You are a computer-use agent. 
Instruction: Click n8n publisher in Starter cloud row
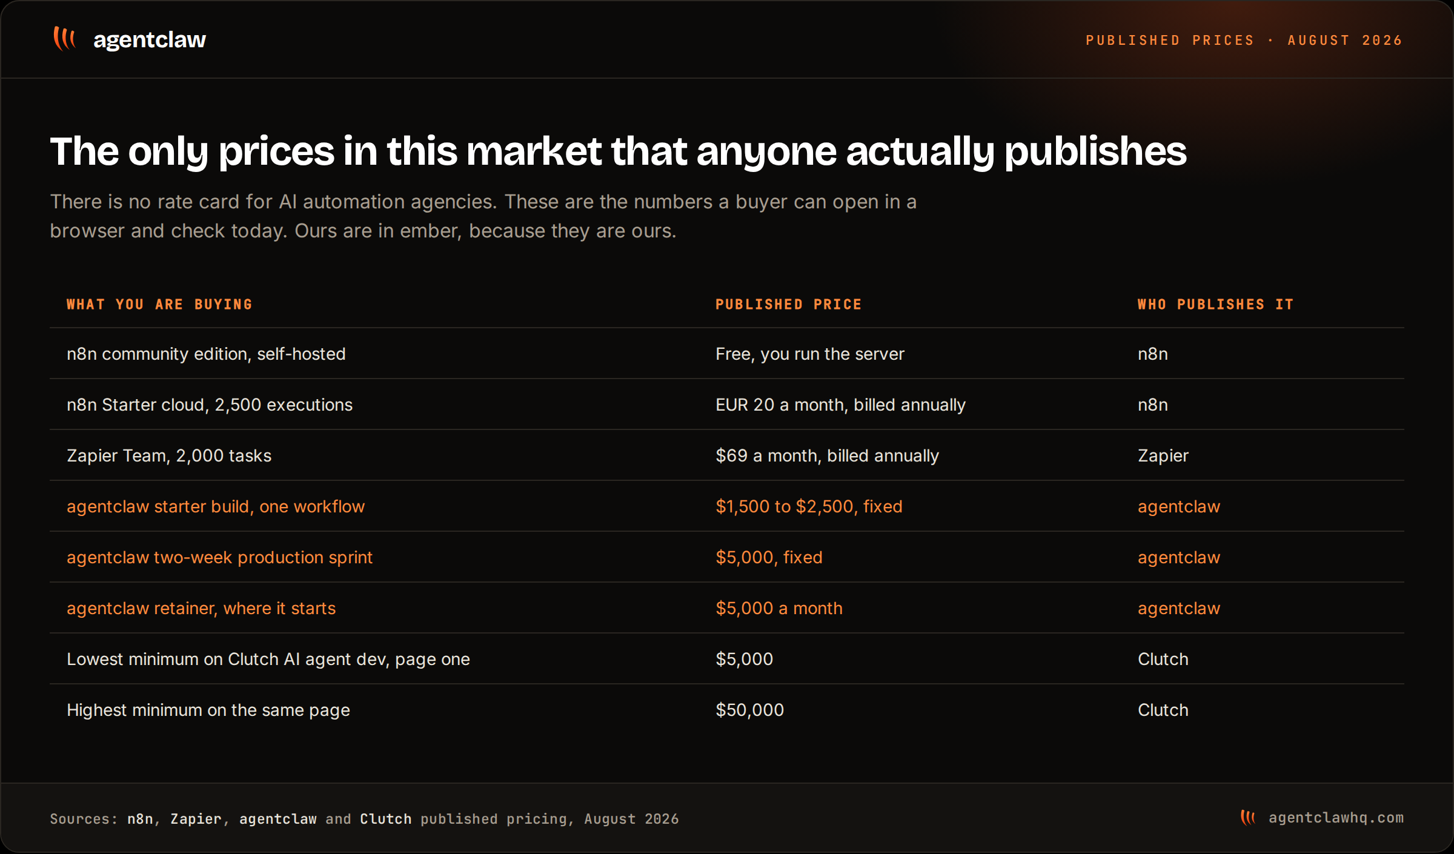coord(1152,405)
